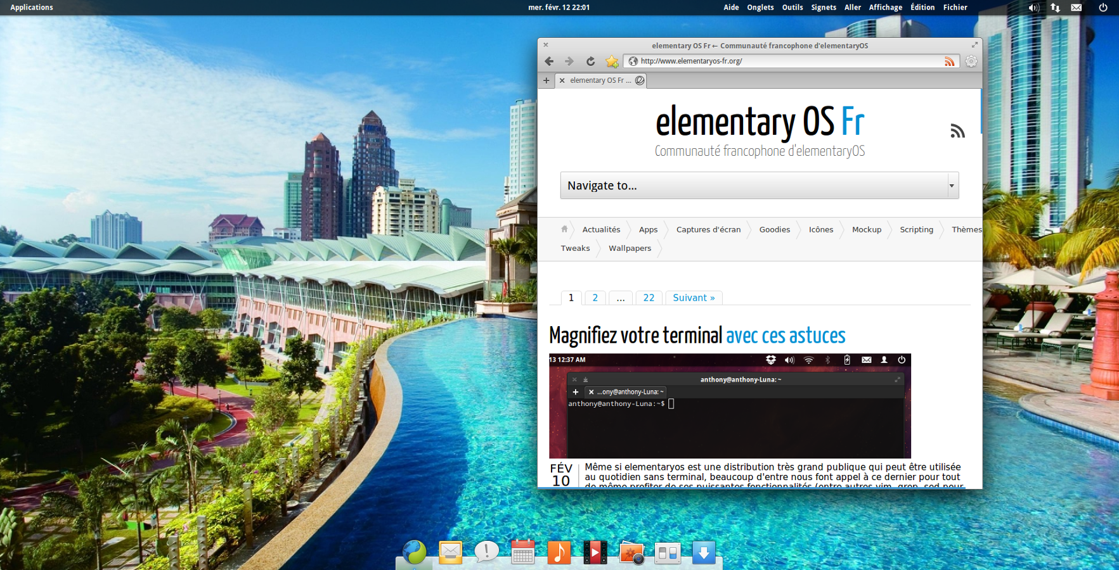The image size is (1119, 570).
Task: Click the date and time in top panel
Action: pos(559,8)
